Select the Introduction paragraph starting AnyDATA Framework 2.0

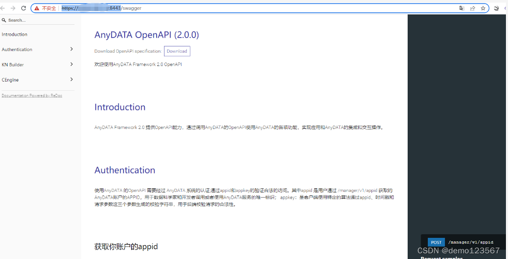240,127
